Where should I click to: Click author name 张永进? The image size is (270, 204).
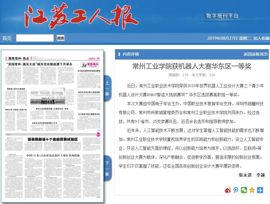click(x=245, y=175)
